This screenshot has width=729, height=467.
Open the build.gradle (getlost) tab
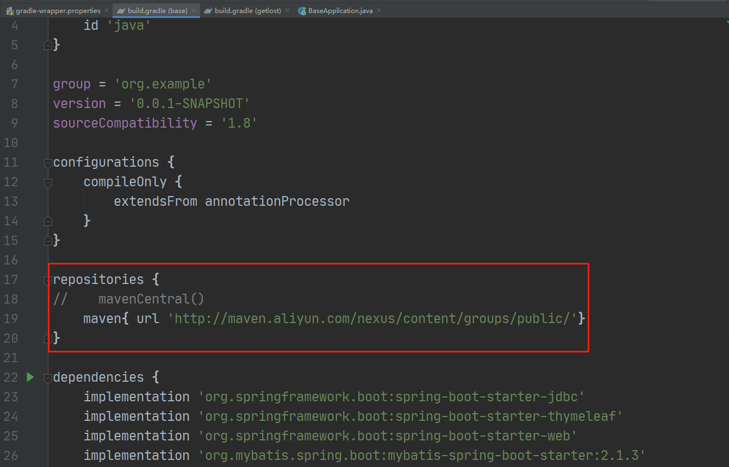[x=248, y=11]
